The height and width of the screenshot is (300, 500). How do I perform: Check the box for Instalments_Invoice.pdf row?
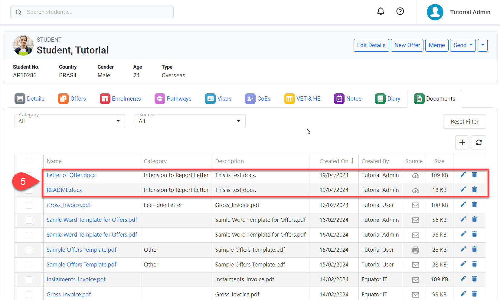point(29,279)
